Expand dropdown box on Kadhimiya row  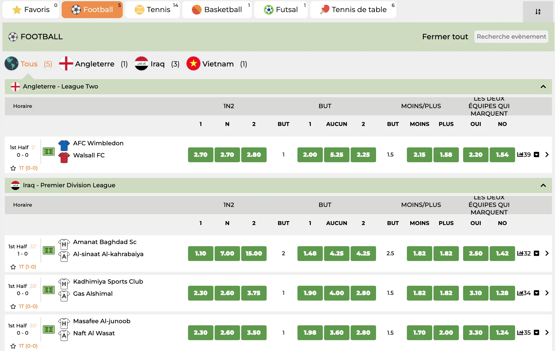pyautogui.click(x=537, y=293)
